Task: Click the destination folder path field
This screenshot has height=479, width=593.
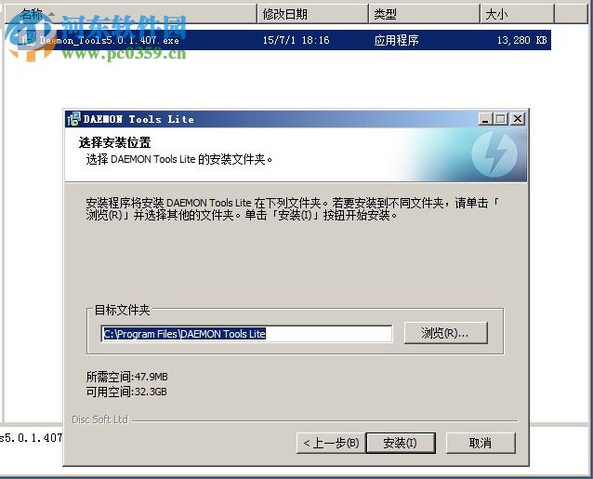Action: coord(246,334)
